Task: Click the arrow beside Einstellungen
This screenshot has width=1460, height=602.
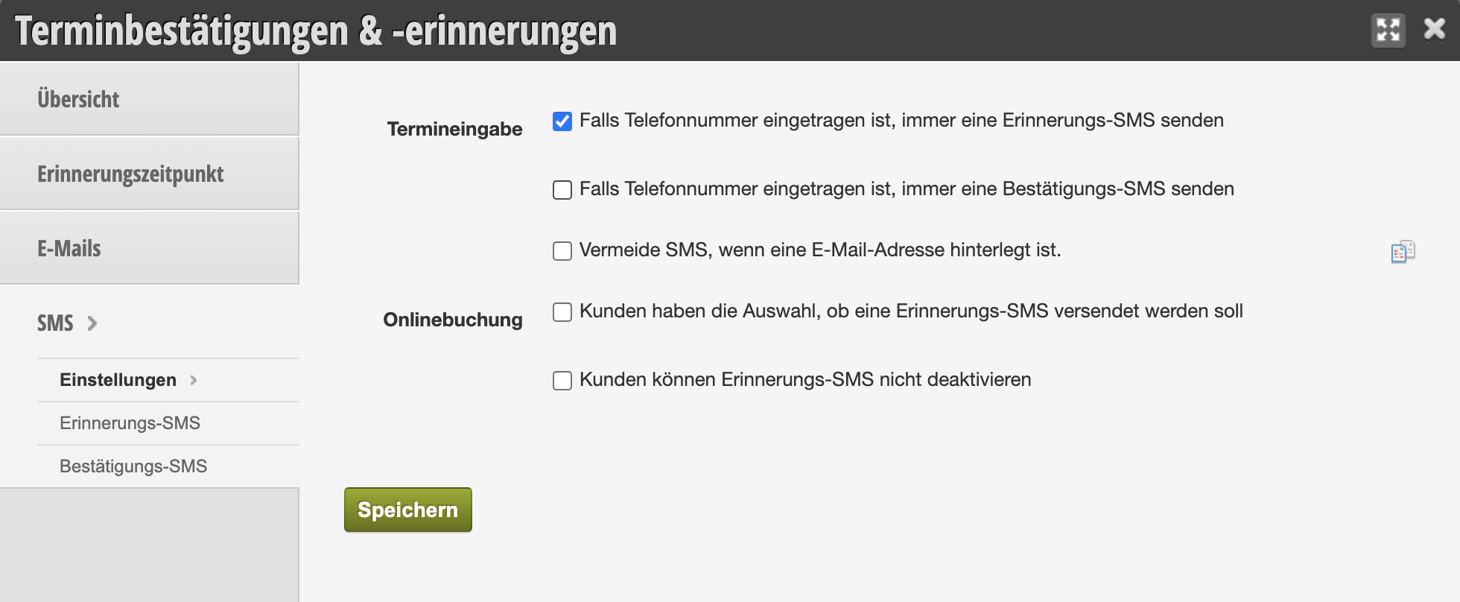Action: click(194, 380)
